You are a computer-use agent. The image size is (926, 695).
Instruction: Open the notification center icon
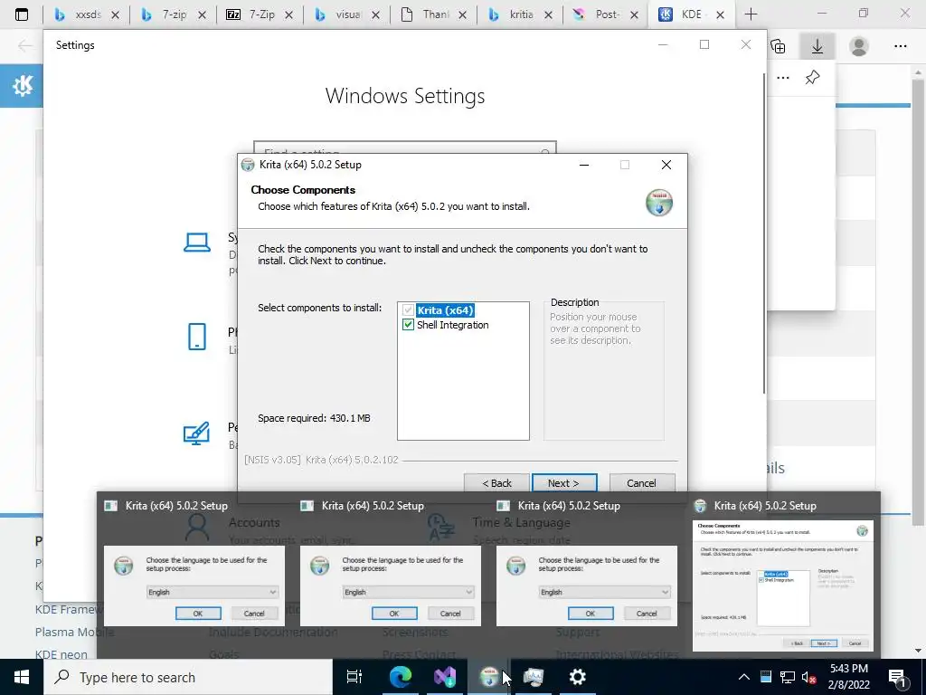click(x=898, y=677)
